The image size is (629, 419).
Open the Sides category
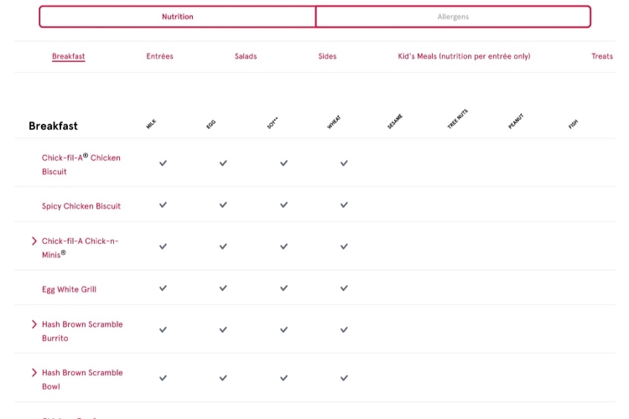point(327,56)
